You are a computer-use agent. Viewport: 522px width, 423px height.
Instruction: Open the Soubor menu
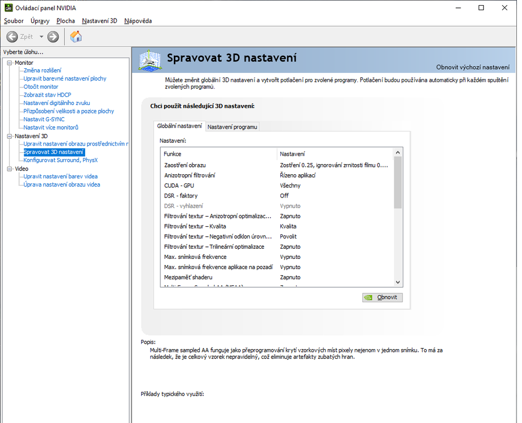[14, 21]
